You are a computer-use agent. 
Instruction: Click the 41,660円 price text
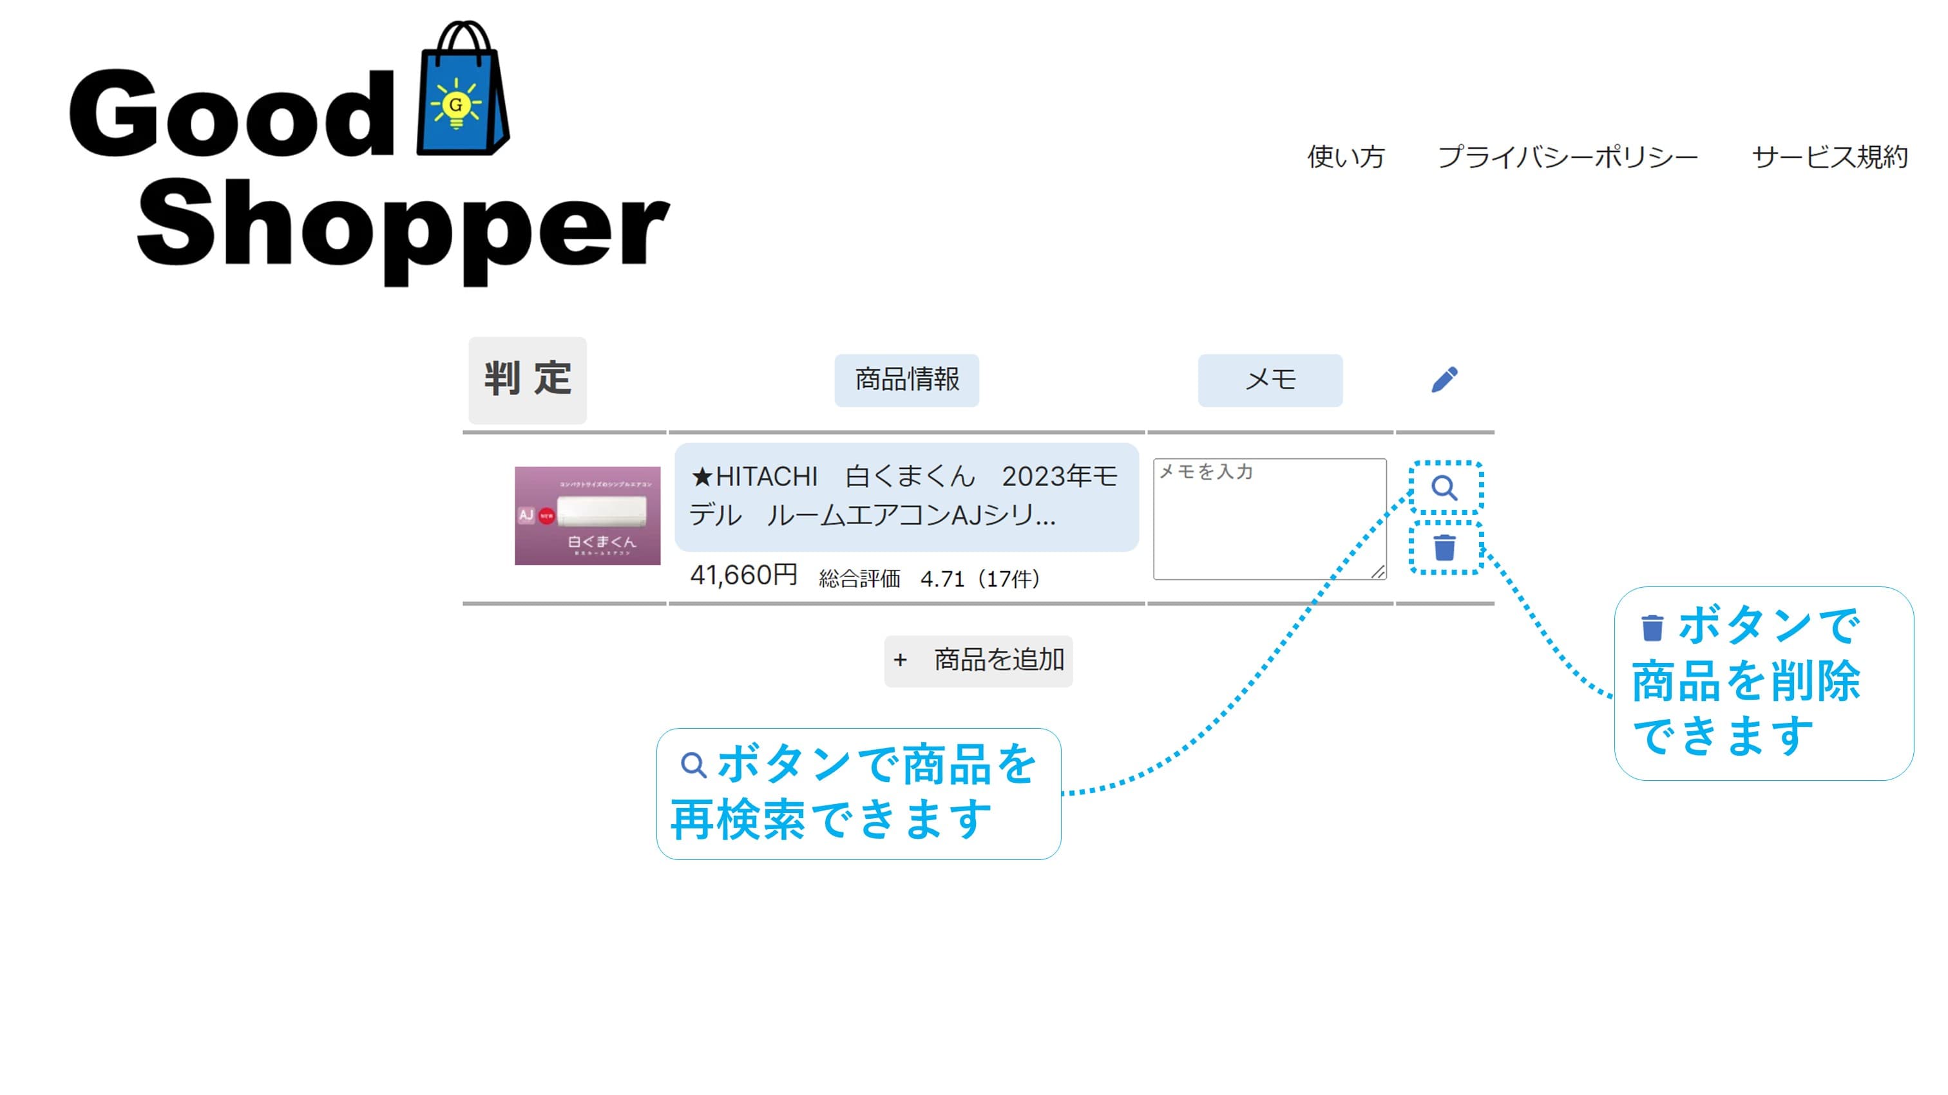(x=744, y=575)
